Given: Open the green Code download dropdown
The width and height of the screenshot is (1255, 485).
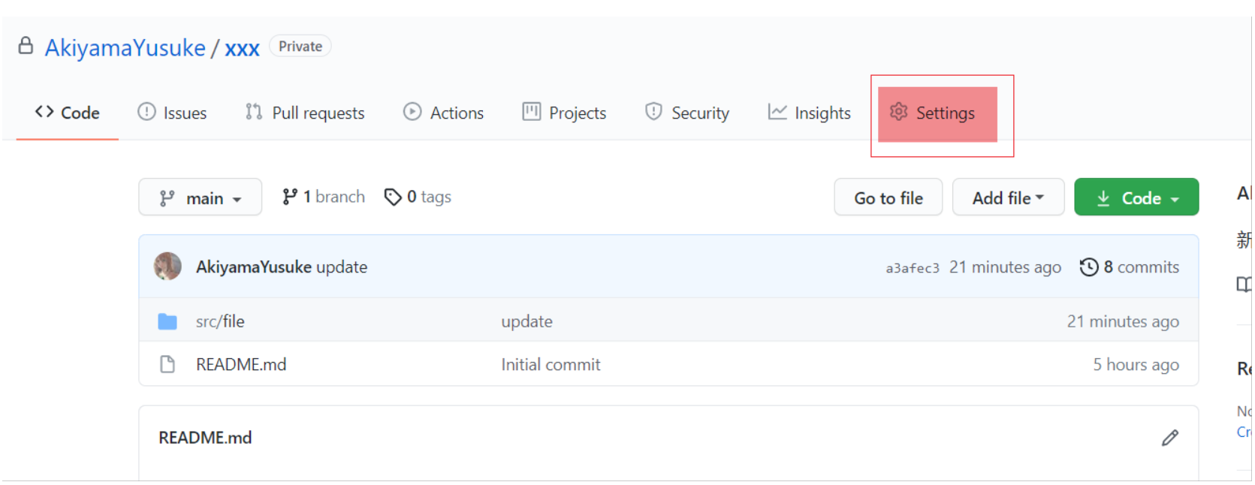Looking at the screenshot, I should [x=1136, y=197].
